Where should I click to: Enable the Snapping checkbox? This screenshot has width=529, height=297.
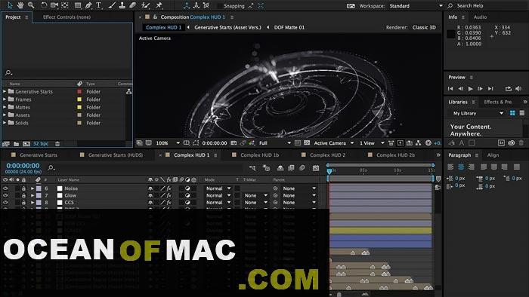click(220, 6)
